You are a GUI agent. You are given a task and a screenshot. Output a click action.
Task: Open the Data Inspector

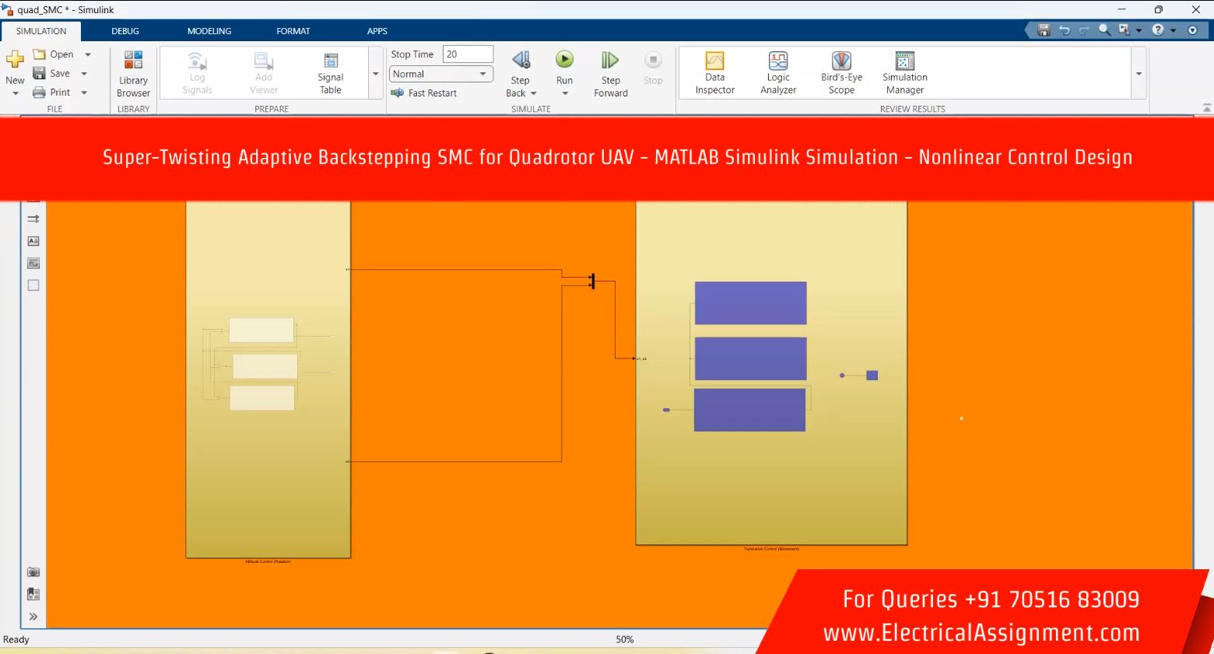point(714,72)
